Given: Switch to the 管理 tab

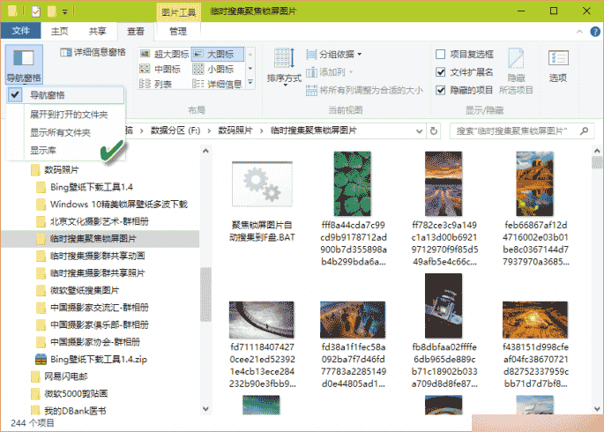Looking at the screenshot, I should [178, 31].
